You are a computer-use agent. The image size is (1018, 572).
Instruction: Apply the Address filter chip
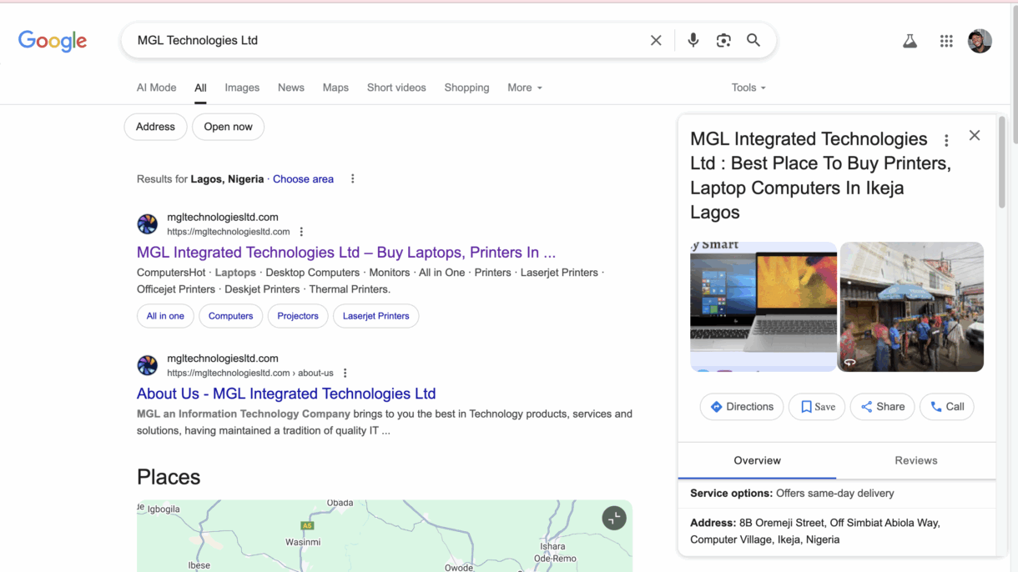click(x=155, y=127)
